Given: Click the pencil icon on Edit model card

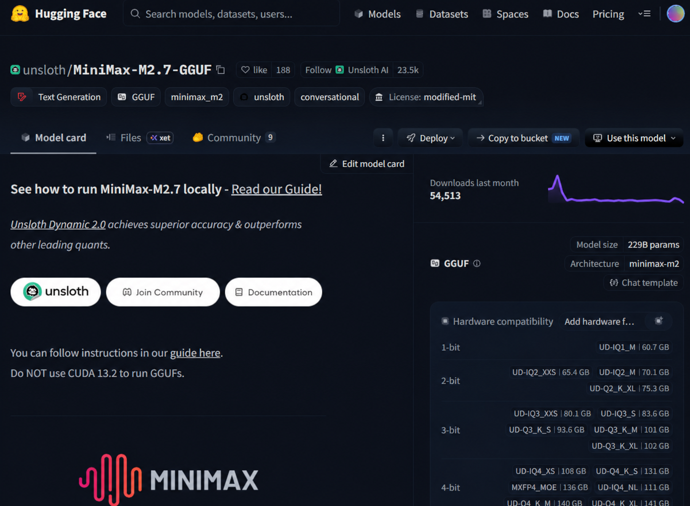Looking at the screenshot, I should tap(333, 163).
